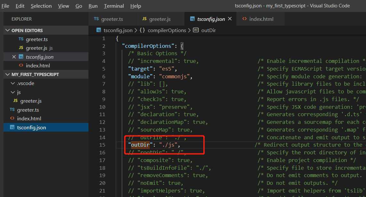Switch to the greeter.js editor tab
Viewport: 366px width, 197px height.
[160, 19]
